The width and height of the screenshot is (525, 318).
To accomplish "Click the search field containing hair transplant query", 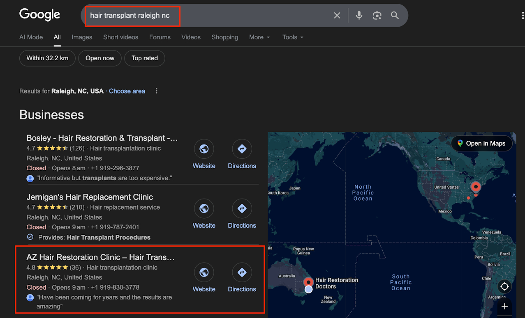I will [206, 16].
